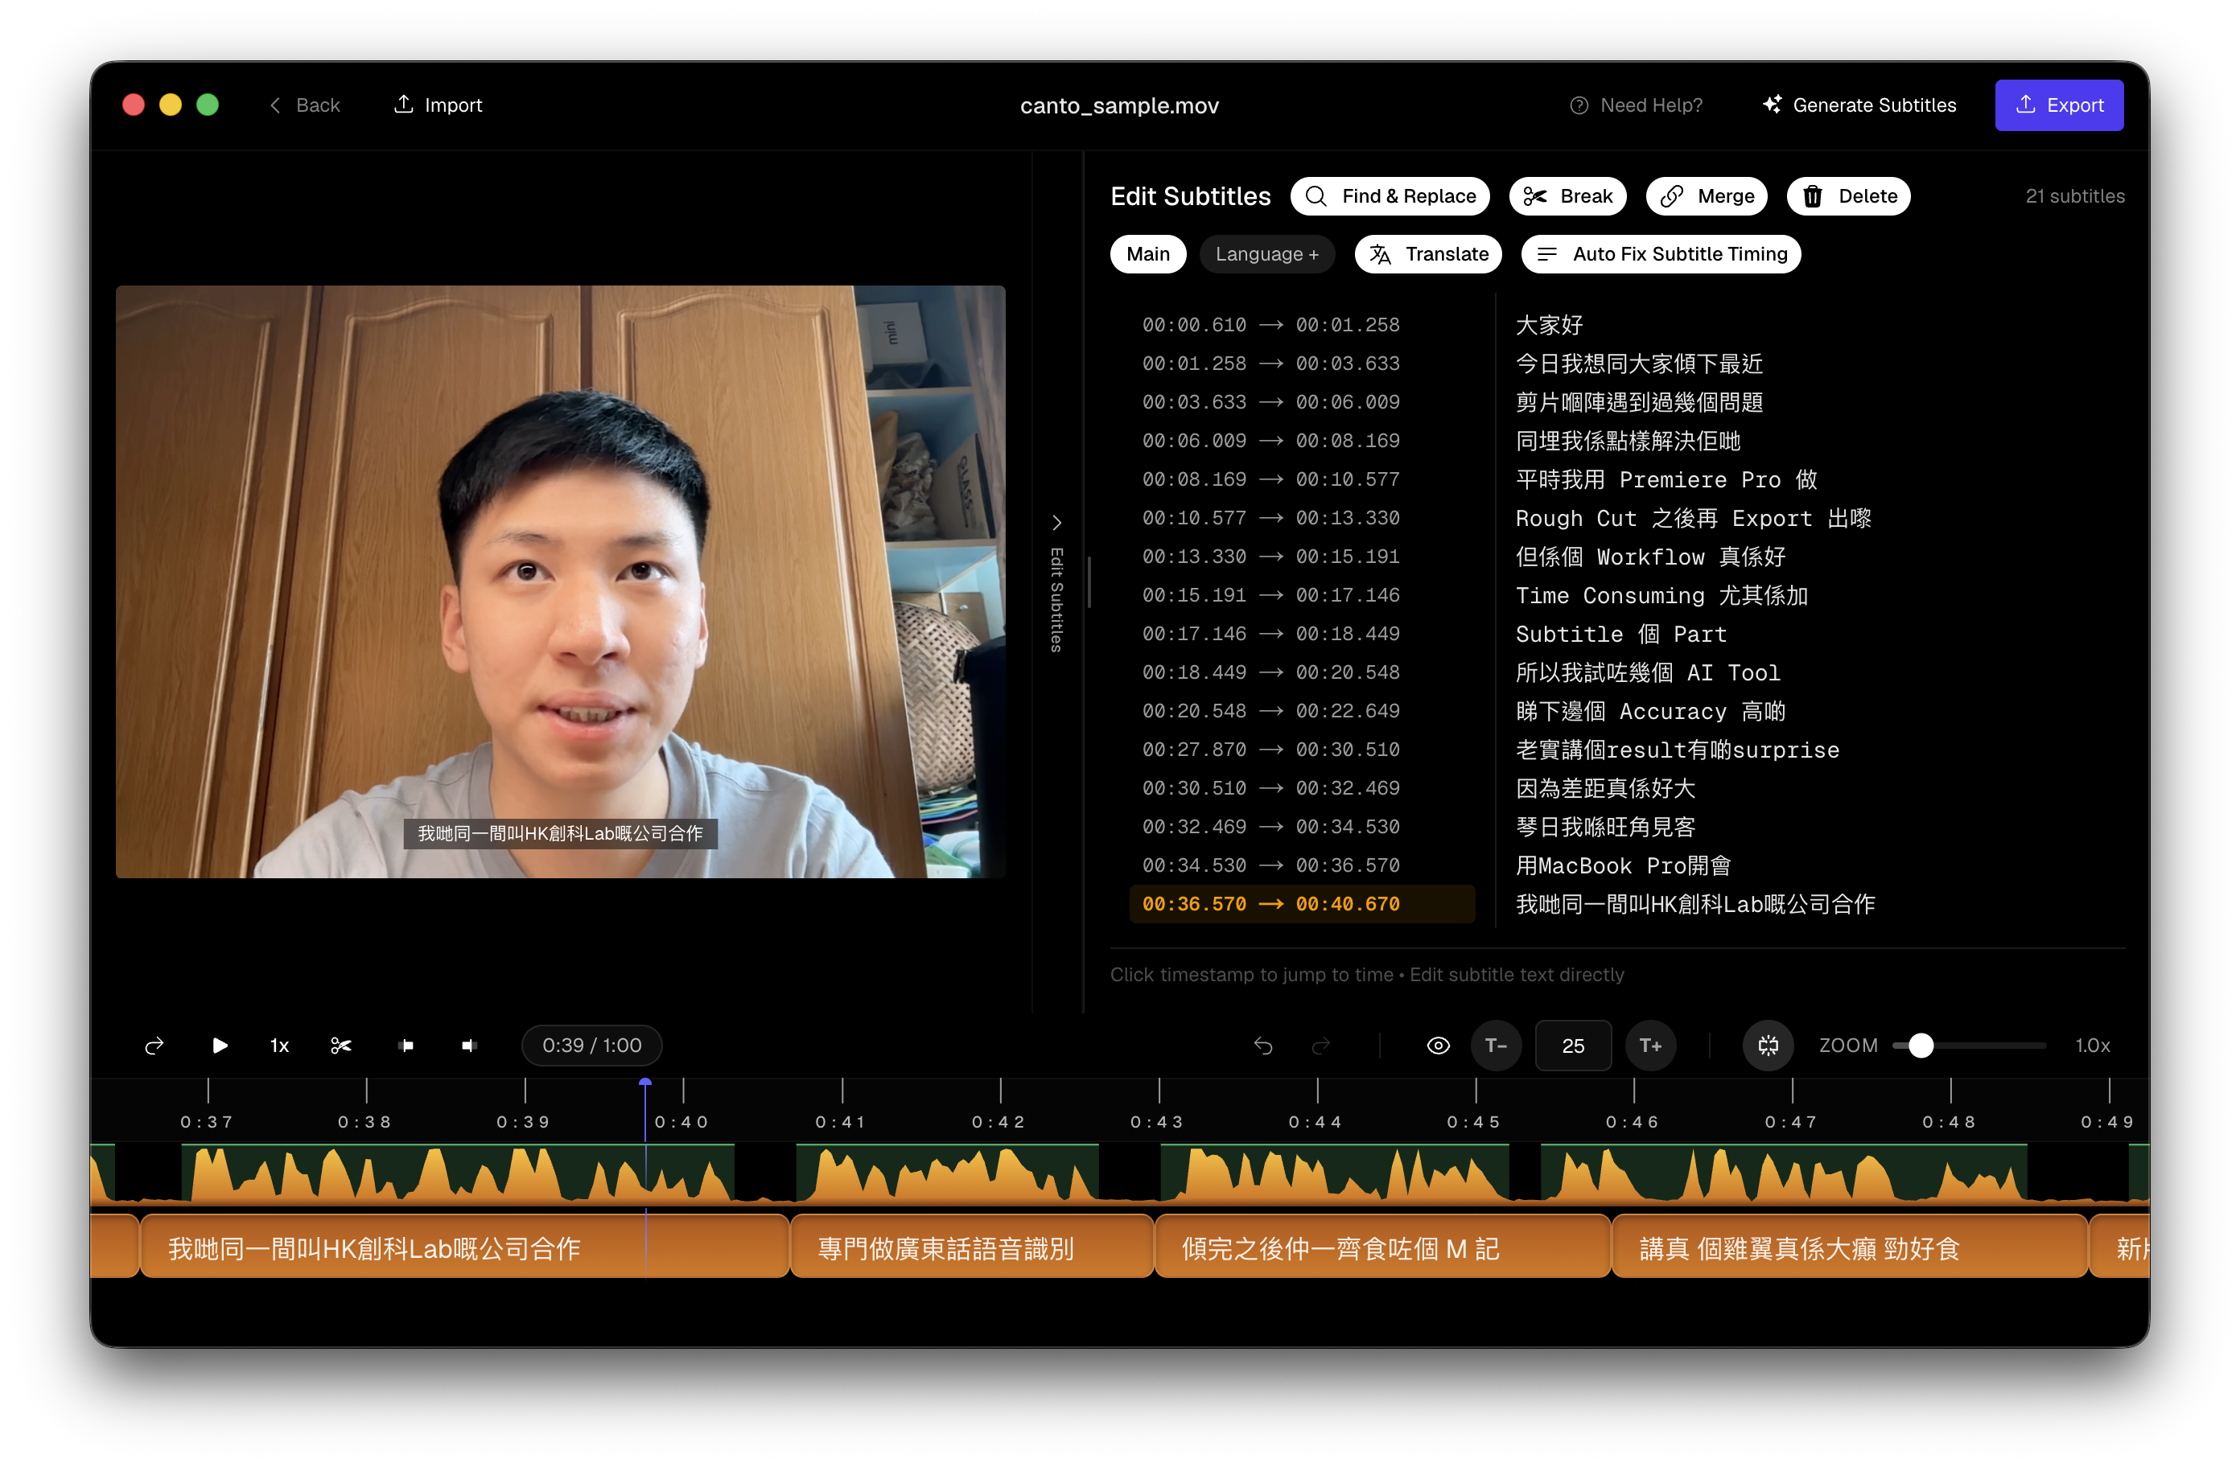2240x1467 pixels.
Task: Play the video
Action: [x=220, y=1046]
